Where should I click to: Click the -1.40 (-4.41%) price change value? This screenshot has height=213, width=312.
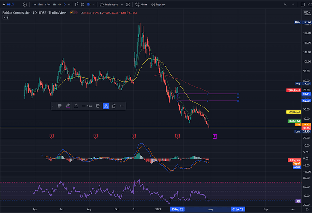pyautogui.click(x=128, y=13)
